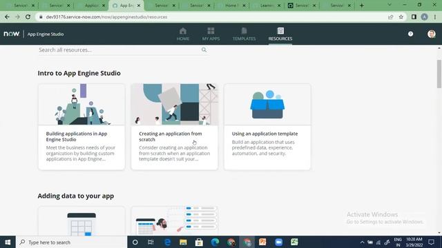Open Building applications in App Engine Studio card
The width and height of the screenshot is (442, 248).
(81, 127)
